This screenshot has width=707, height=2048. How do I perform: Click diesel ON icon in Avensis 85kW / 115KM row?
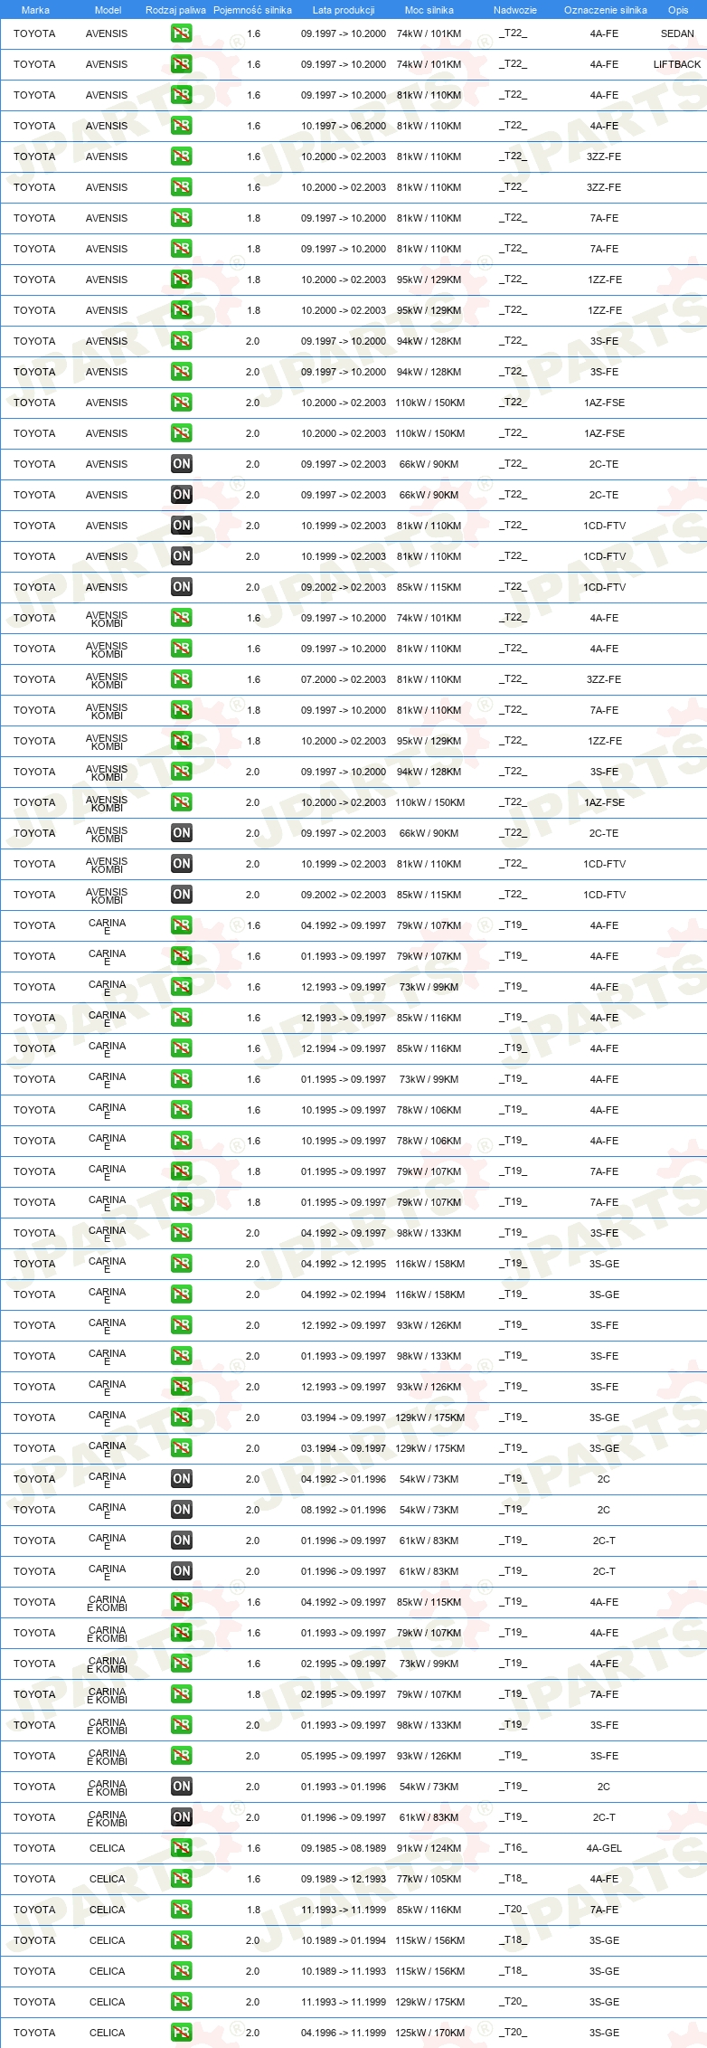(182, 587)
